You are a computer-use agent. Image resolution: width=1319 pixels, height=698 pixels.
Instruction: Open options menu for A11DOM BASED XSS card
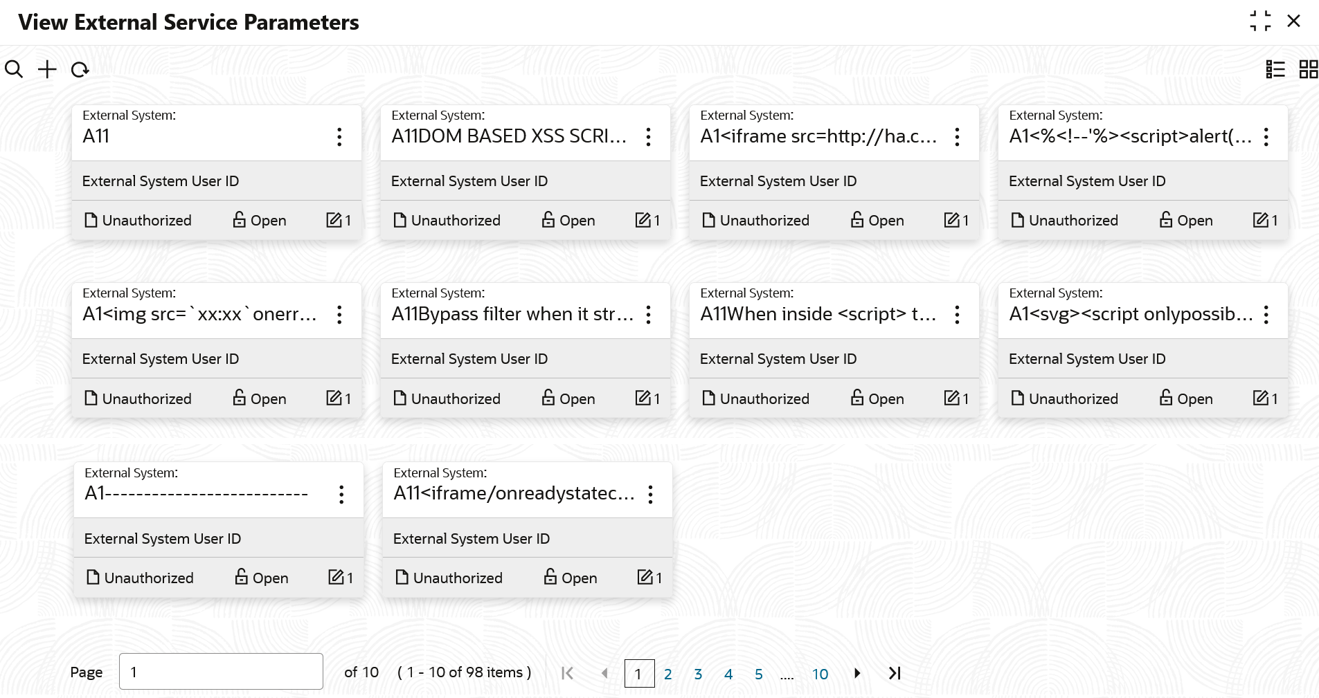pyautogui.click(x=648, y=137)
